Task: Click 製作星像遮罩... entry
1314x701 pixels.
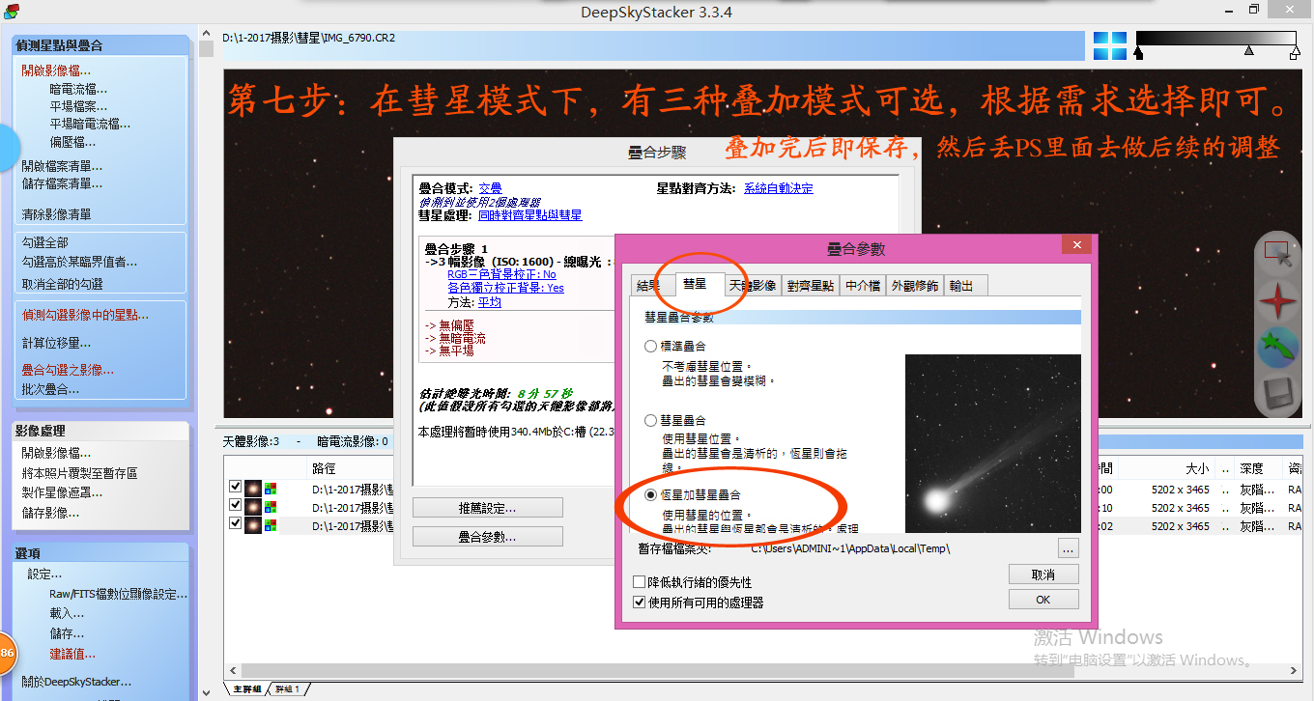Action: tap(62, 492)
